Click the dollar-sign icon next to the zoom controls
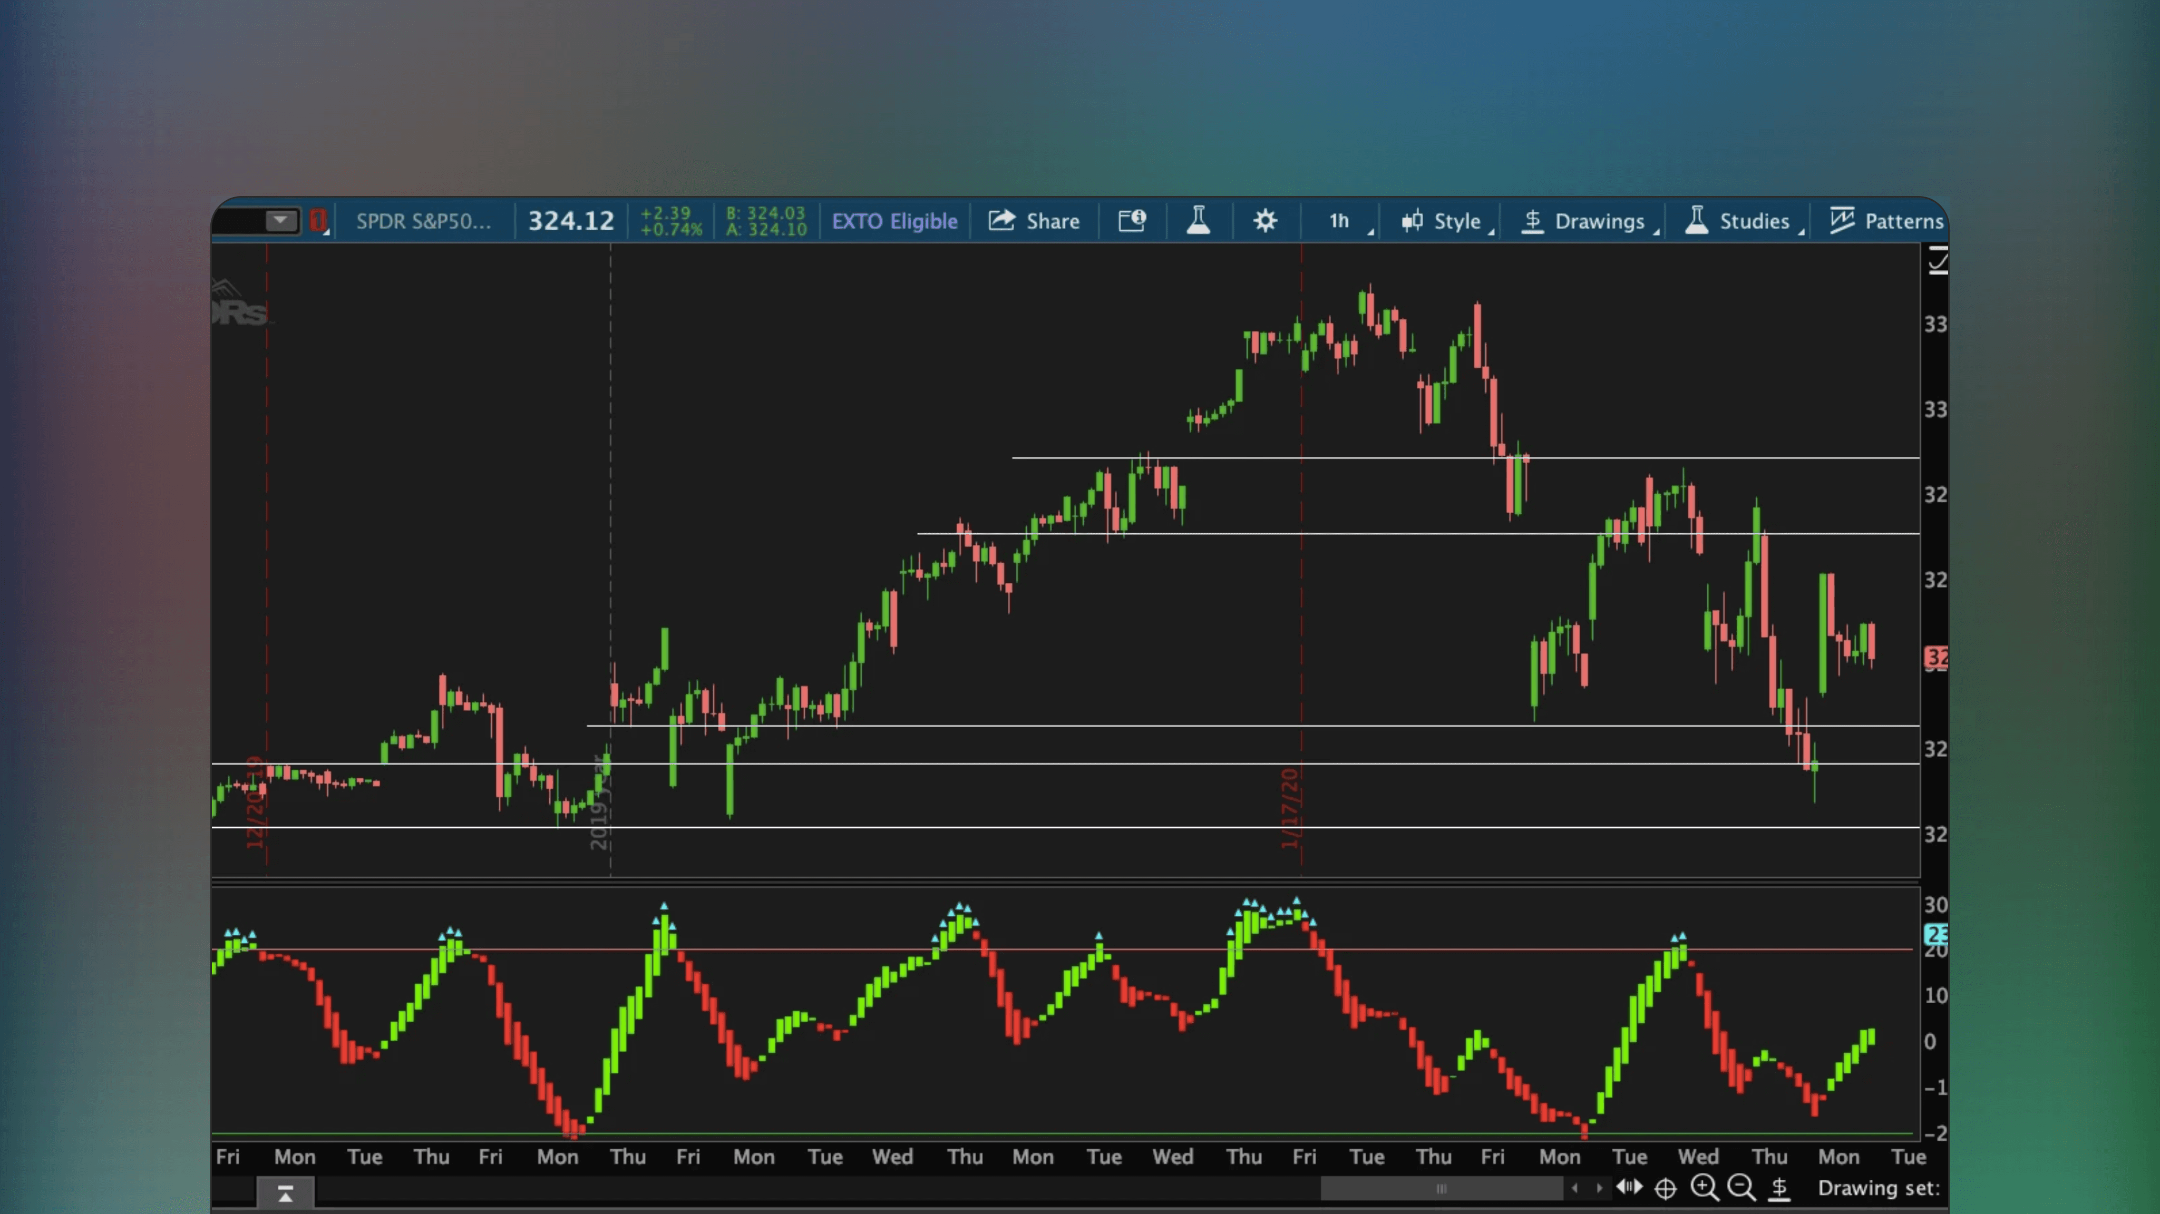The width and height of the screenshot is (2160, 1214). [1779, 1188]
